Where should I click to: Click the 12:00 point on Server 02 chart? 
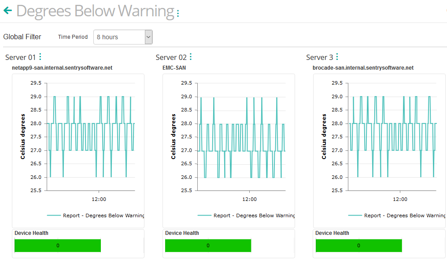(250, 199)
